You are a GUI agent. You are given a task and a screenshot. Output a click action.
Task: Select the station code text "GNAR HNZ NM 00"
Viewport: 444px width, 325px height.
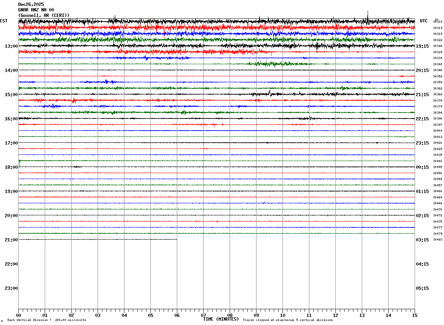(36, 10)
